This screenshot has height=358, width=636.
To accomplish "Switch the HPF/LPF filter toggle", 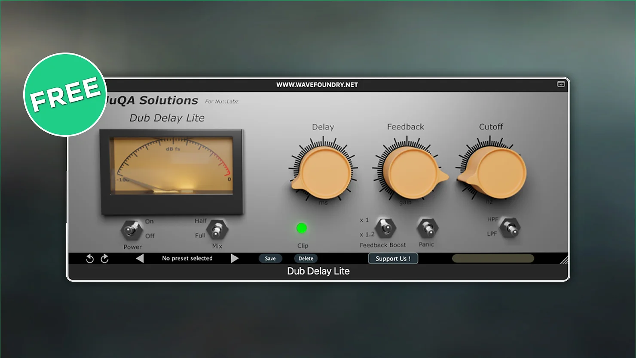I will (510, 227).
